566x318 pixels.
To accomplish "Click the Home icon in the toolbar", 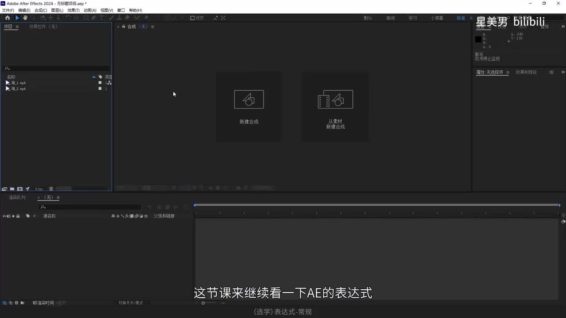I will [x=8, y=18].
